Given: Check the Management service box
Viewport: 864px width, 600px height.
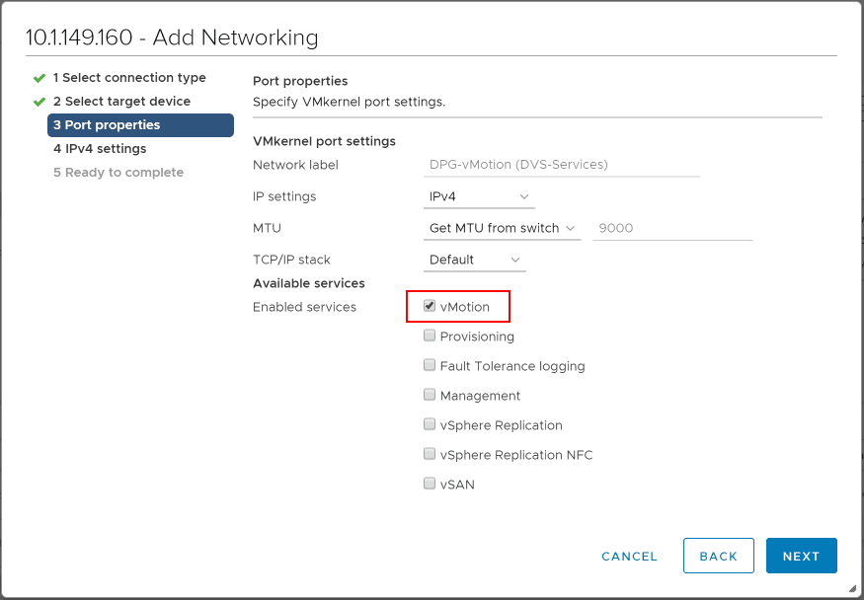Looking at the screenshot, I should 430,394.
